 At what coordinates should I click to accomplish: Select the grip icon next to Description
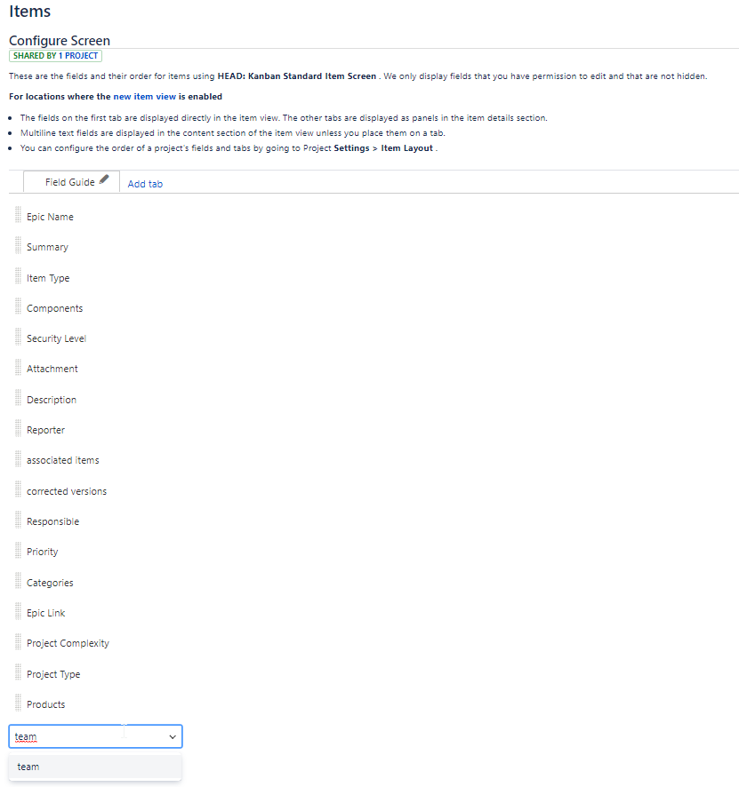pyautogui.click(x=17, y=399)
